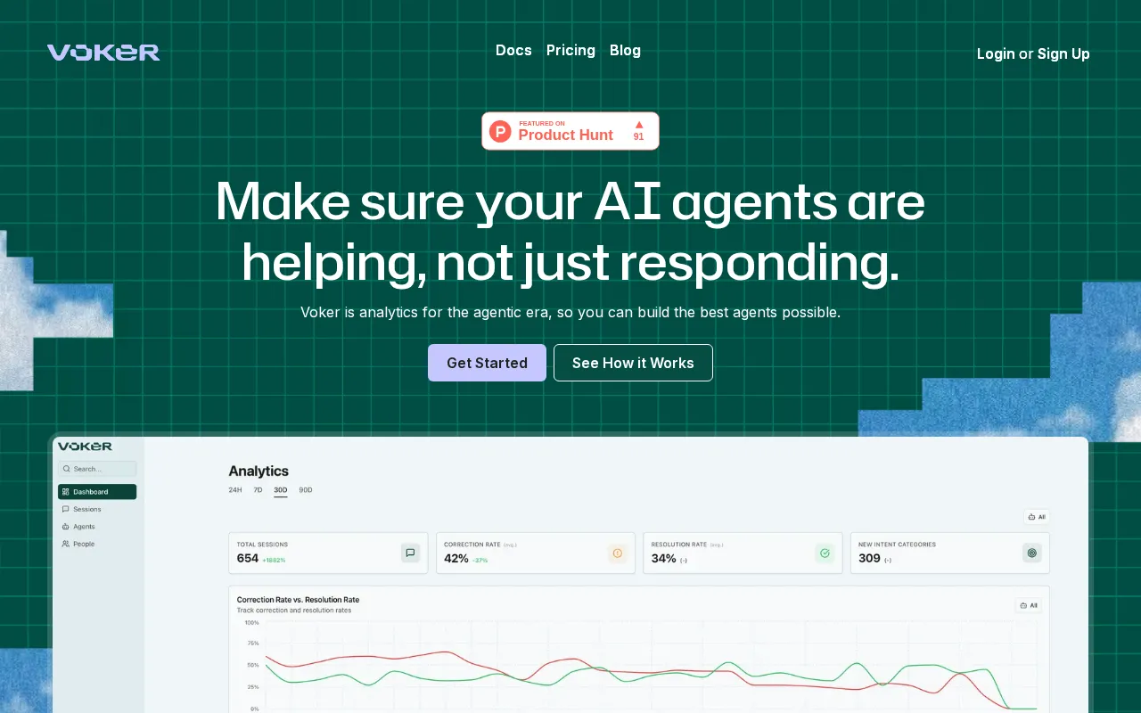Open the Blog page
Viewport: 1141px width, 713px height.
[x=625, y=50]
